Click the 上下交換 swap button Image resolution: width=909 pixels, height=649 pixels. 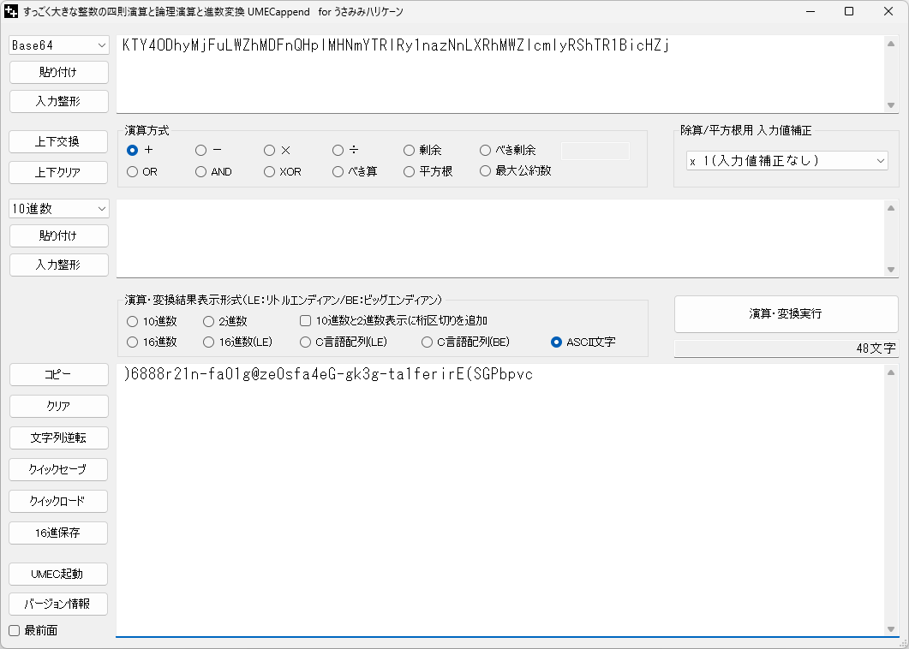coord(59,141)
